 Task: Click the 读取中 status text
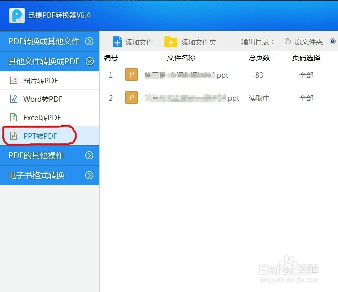click(259, 98)
